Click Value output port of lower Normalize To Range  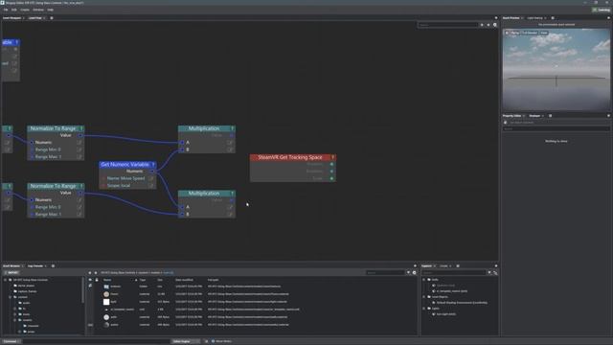click(x=80, y=193)
